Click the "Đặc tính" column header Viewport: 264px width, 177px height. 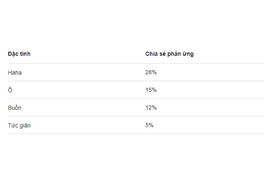(x=19, y=54)
